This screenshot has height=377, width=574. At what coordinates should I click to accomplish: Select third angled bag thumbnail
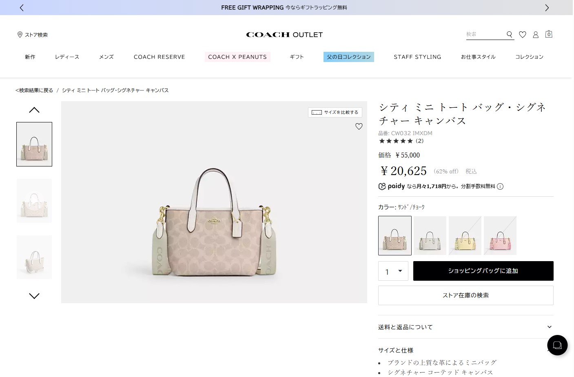point(34,257)
